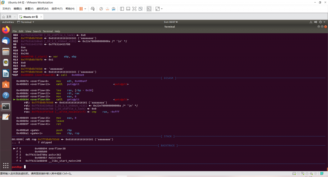Image resolution: width=328 pixels, height=177 pixels.
Task: Click the network status icon in Ubuntu panel
Action: click(x=311, y=22)
